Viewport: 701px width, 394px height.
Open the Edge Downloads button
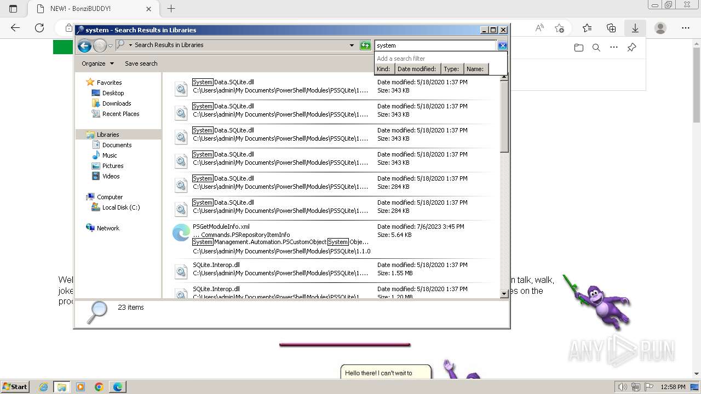[x=635, y=28]
